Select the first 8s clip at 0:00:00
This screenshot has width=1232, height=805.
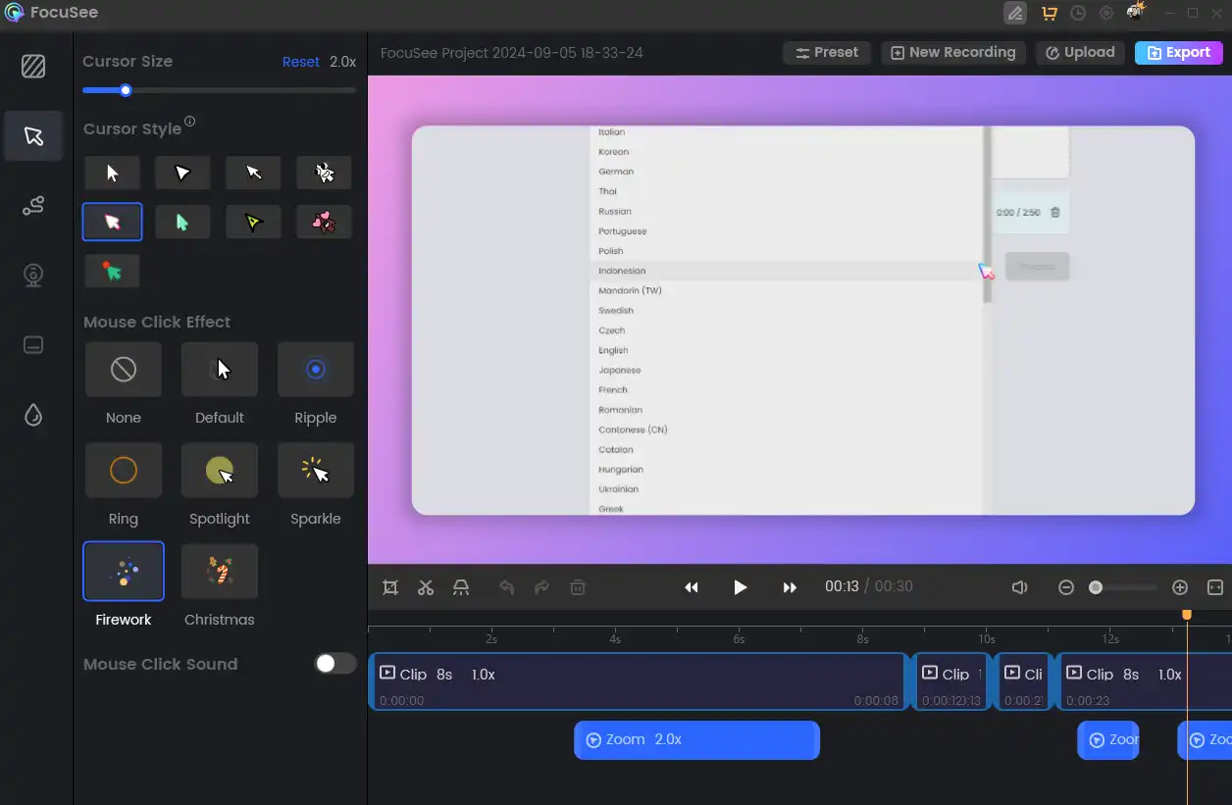(x=639, y=681)
